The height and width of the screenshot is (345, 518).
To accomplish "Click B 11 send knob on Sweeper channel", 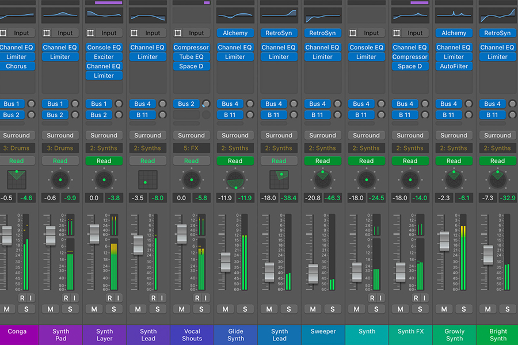I will pos(337,115).
